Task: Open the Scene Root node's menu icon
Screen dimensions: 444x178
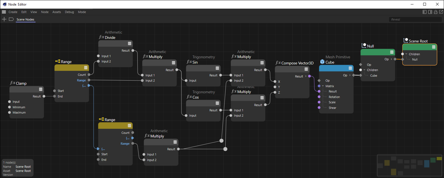Action: (433, 47)
